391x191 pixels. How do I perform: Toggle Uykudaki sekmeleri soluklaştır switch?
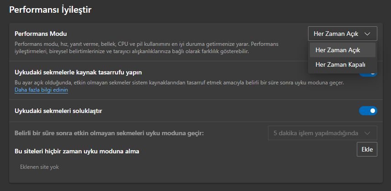[x=368, y=111]
